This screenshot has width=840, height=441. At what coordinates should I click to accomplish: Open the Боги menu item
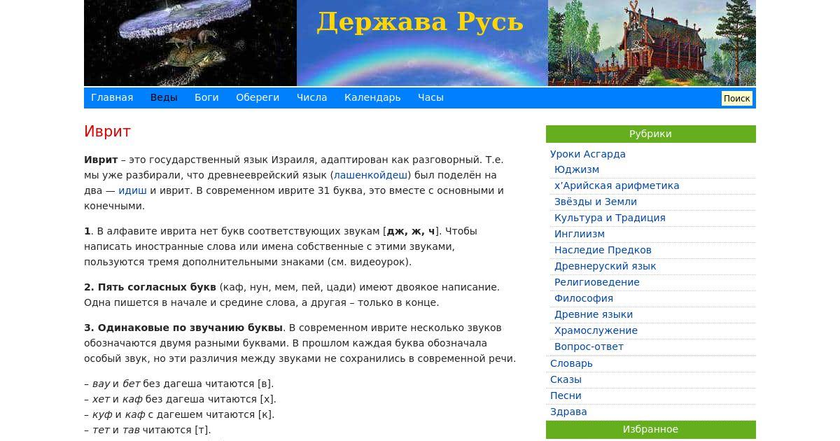coord(206,97)
